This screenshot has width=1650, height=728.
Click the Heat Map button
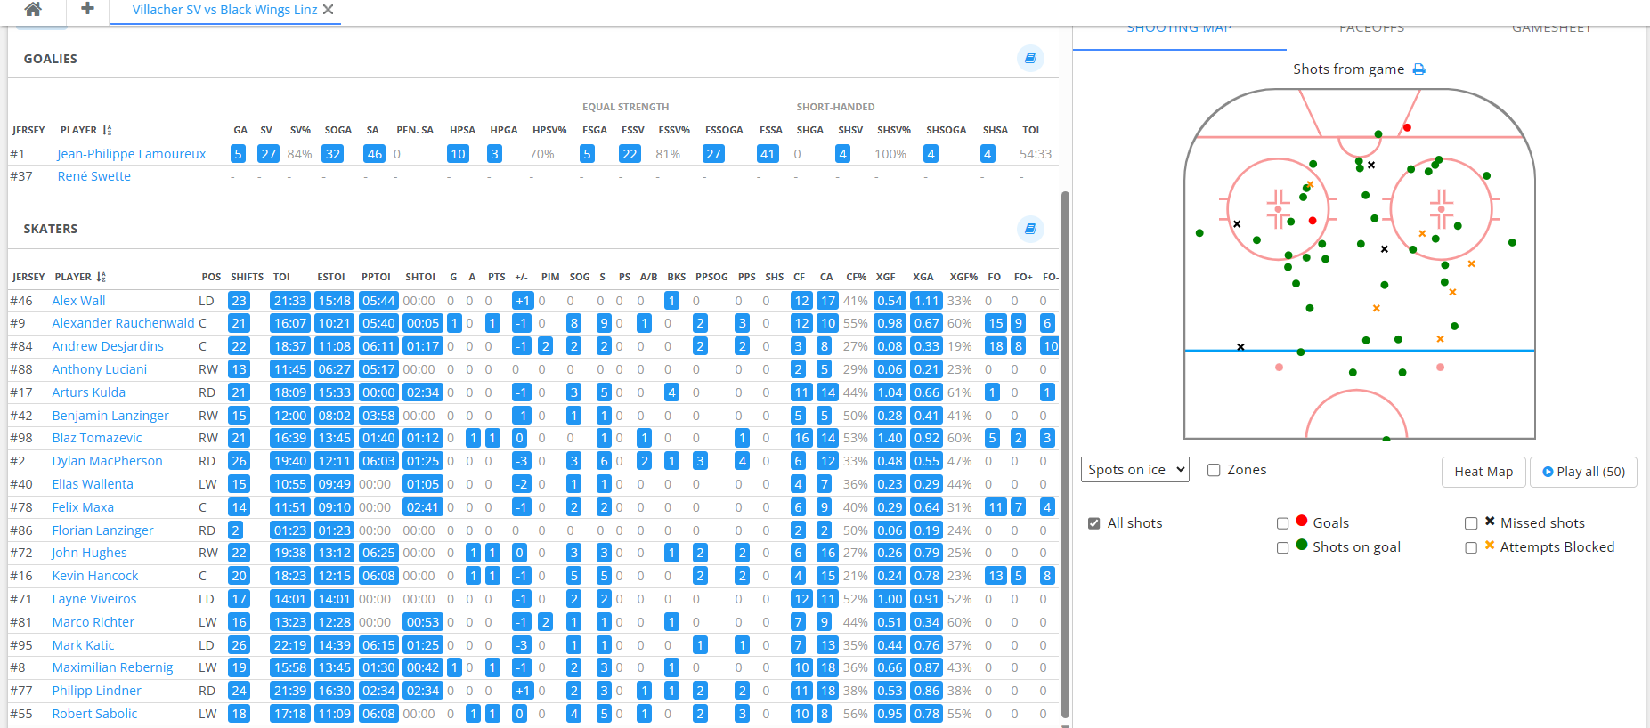point(1483,472)
